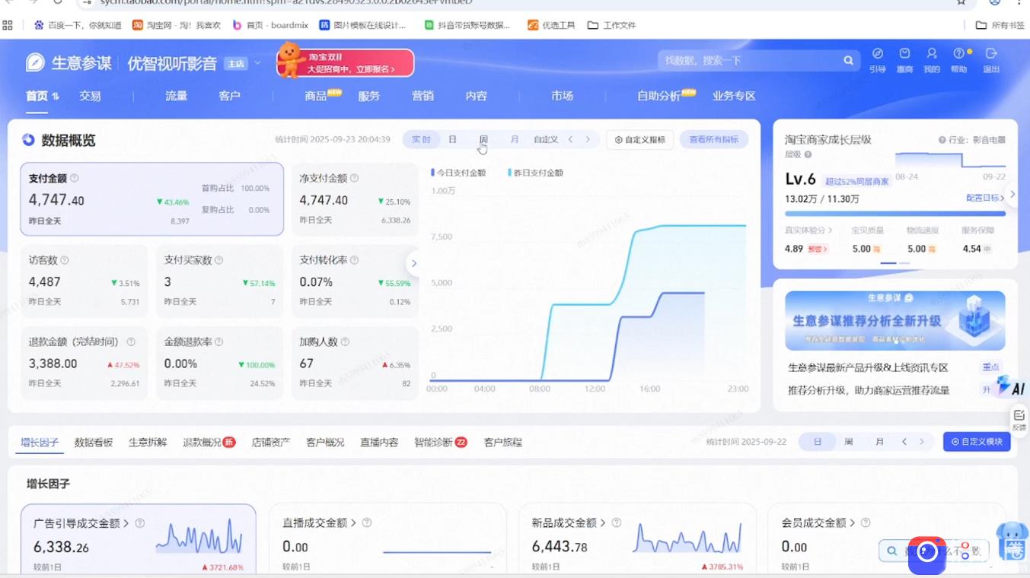This screenshot has width=1030, height=578.
Task: Switch to the 数据看板 tab
Action: click(94, 442)
